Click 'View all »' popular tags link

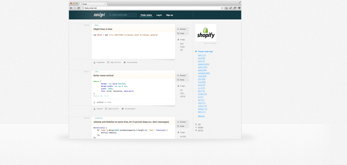coord(201,116)
